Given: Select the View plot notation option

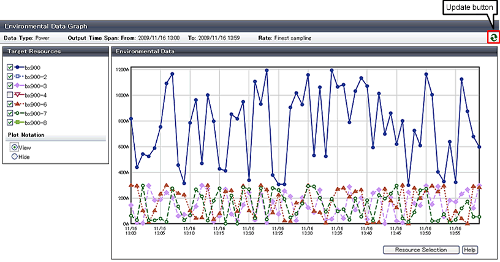Looking at the screenshot, I should click(x=15, y=148).
